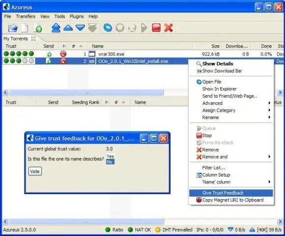Open the Plugins menu

[77, 16]
